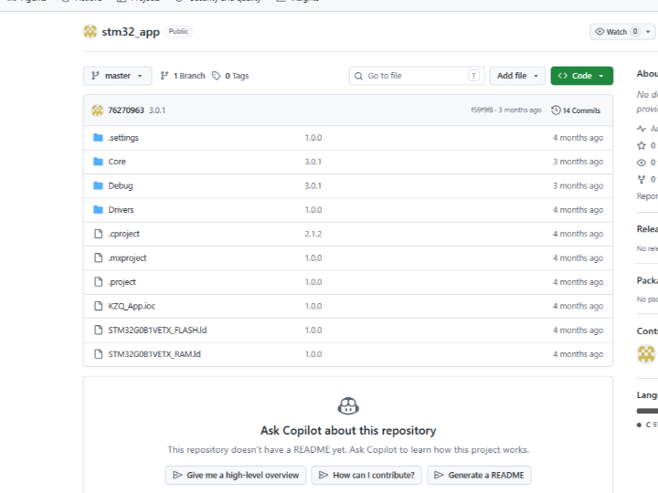Open the 3.0.1 latest commit message
Screen dimensions: 658x493
(x=157, y=110)
